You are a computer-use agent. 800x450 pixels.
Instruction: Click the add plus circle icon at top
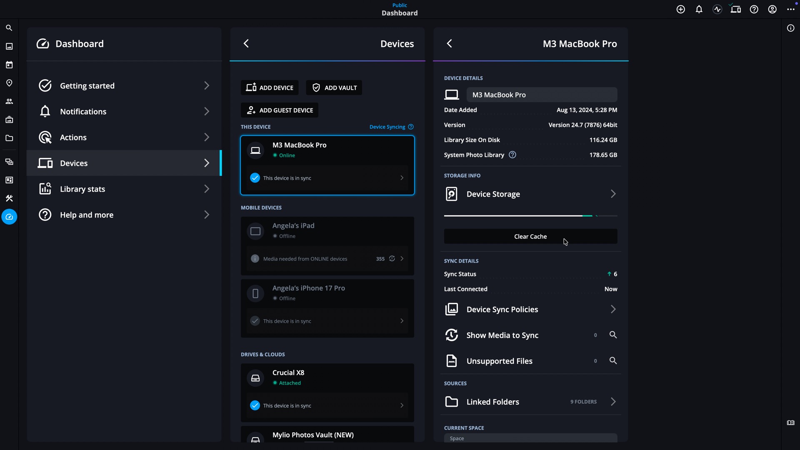[x=680, y=9]
